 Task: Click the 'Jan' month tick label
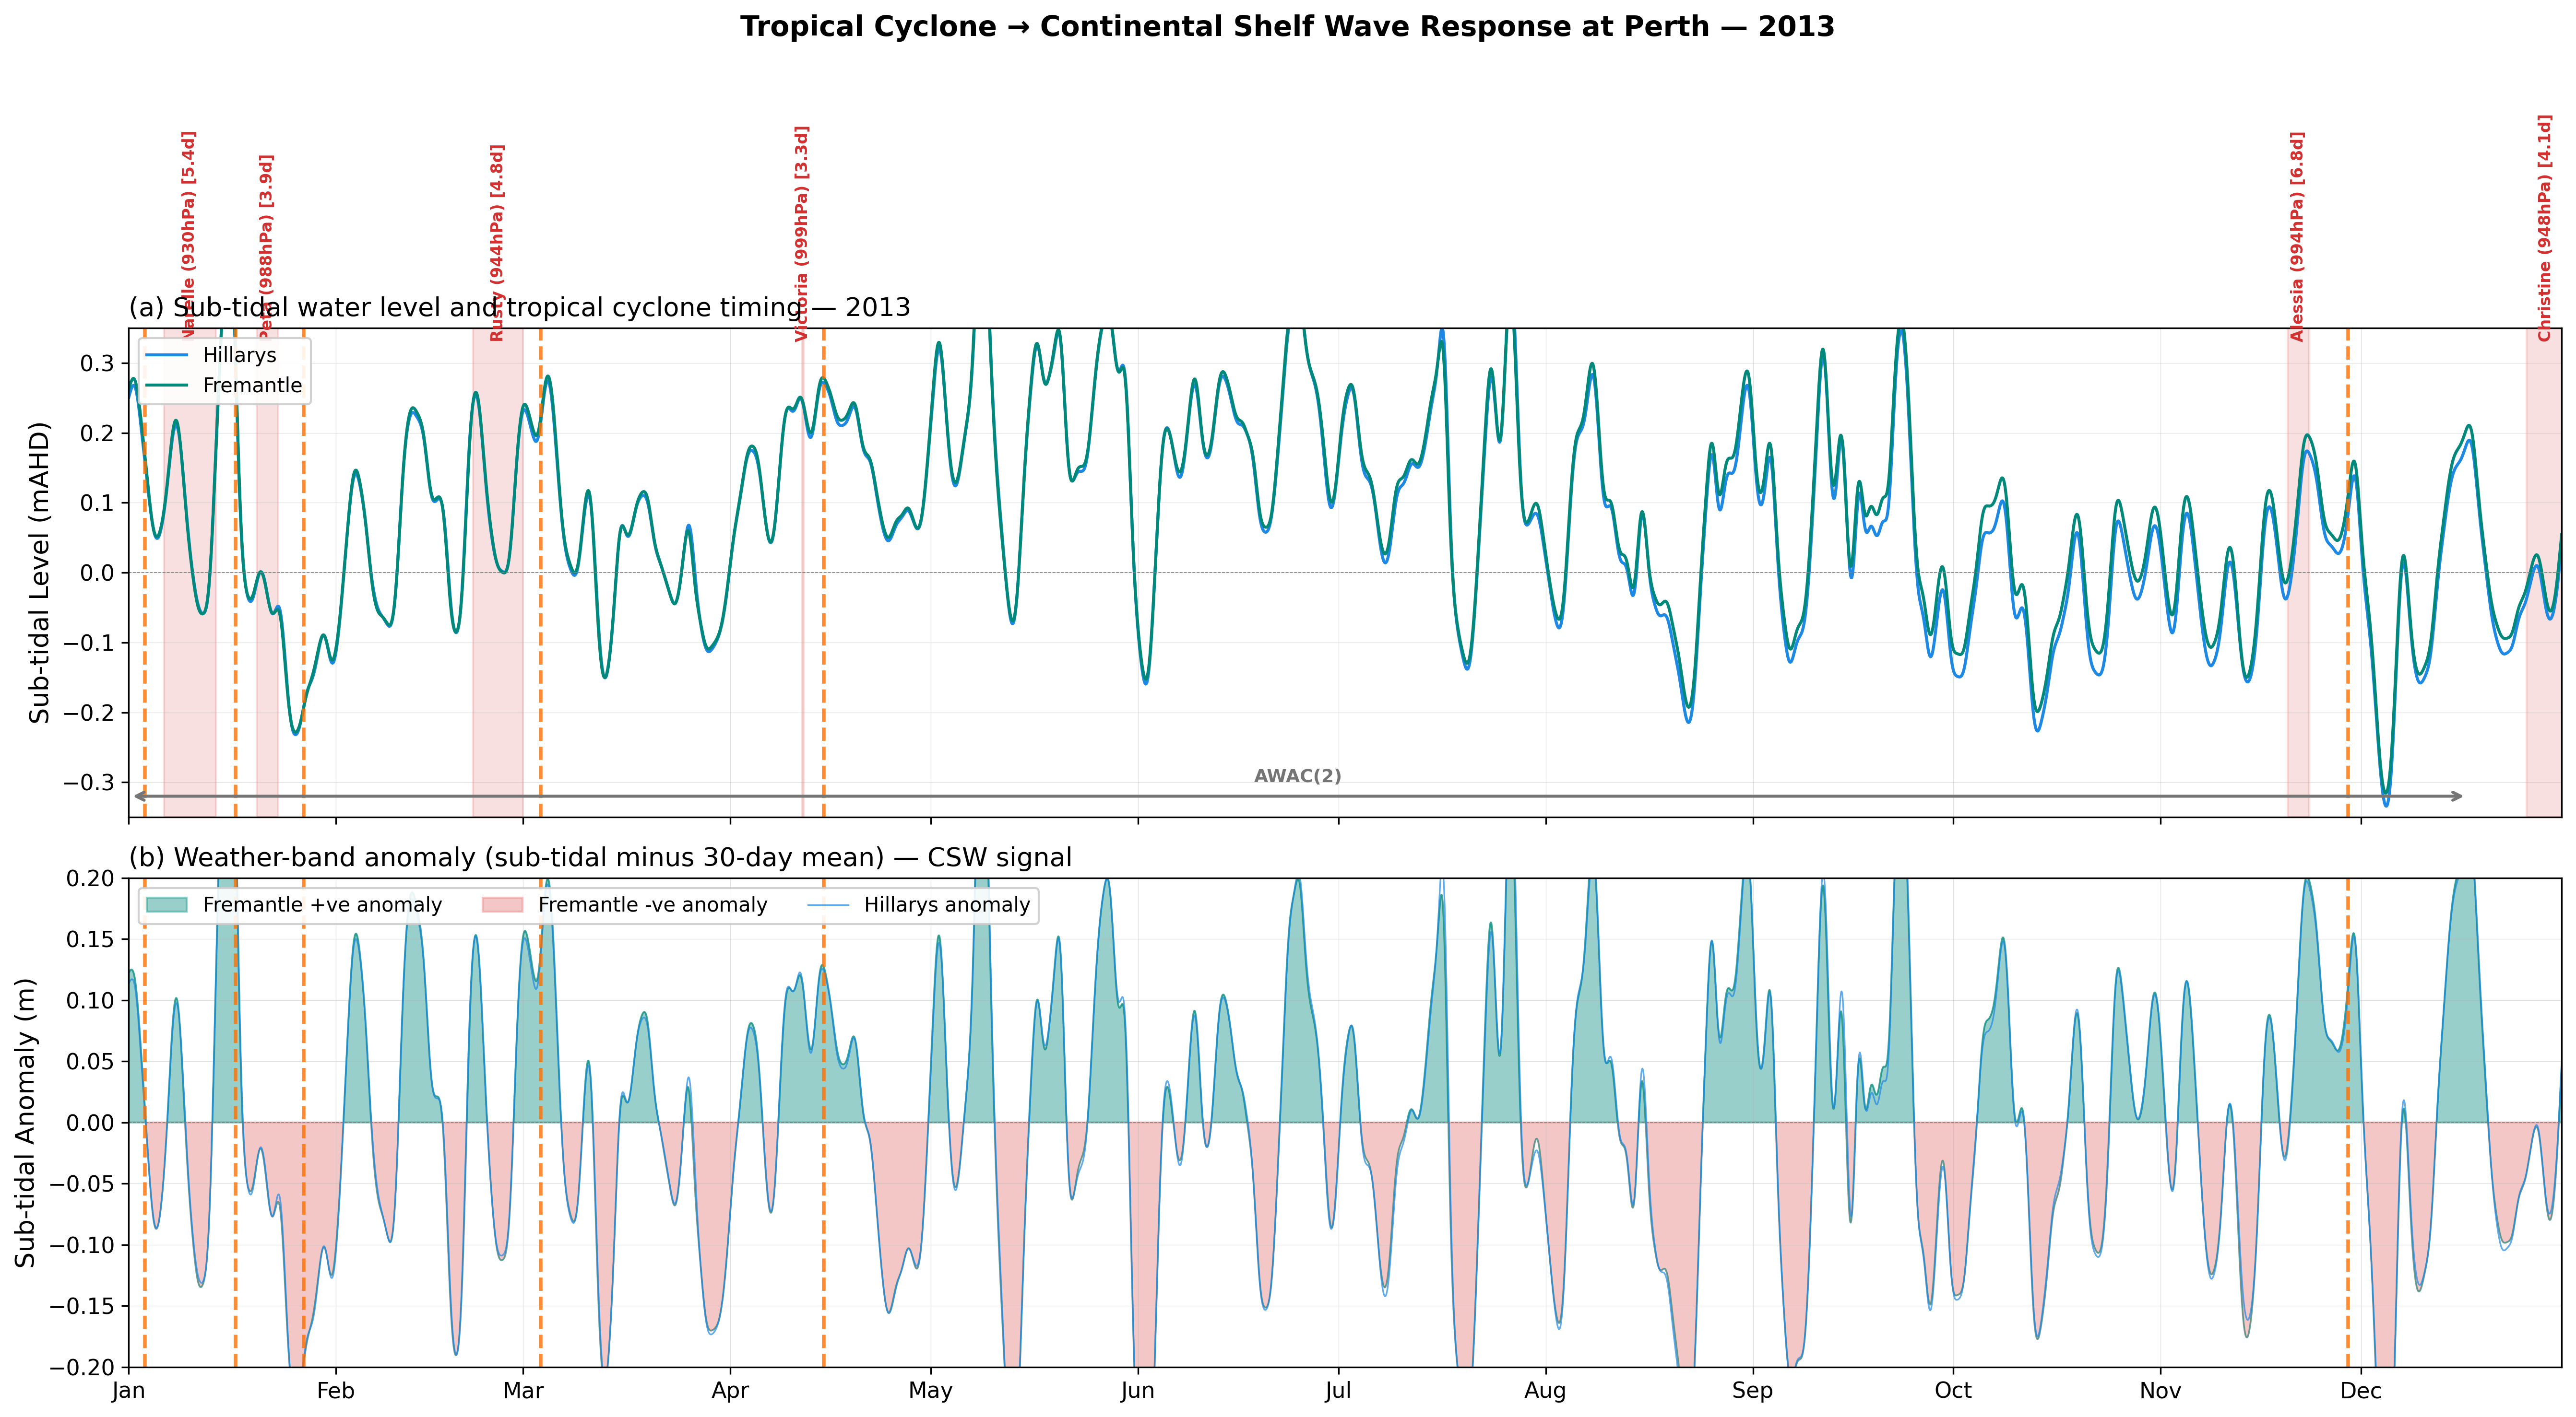coord(129,1391)
